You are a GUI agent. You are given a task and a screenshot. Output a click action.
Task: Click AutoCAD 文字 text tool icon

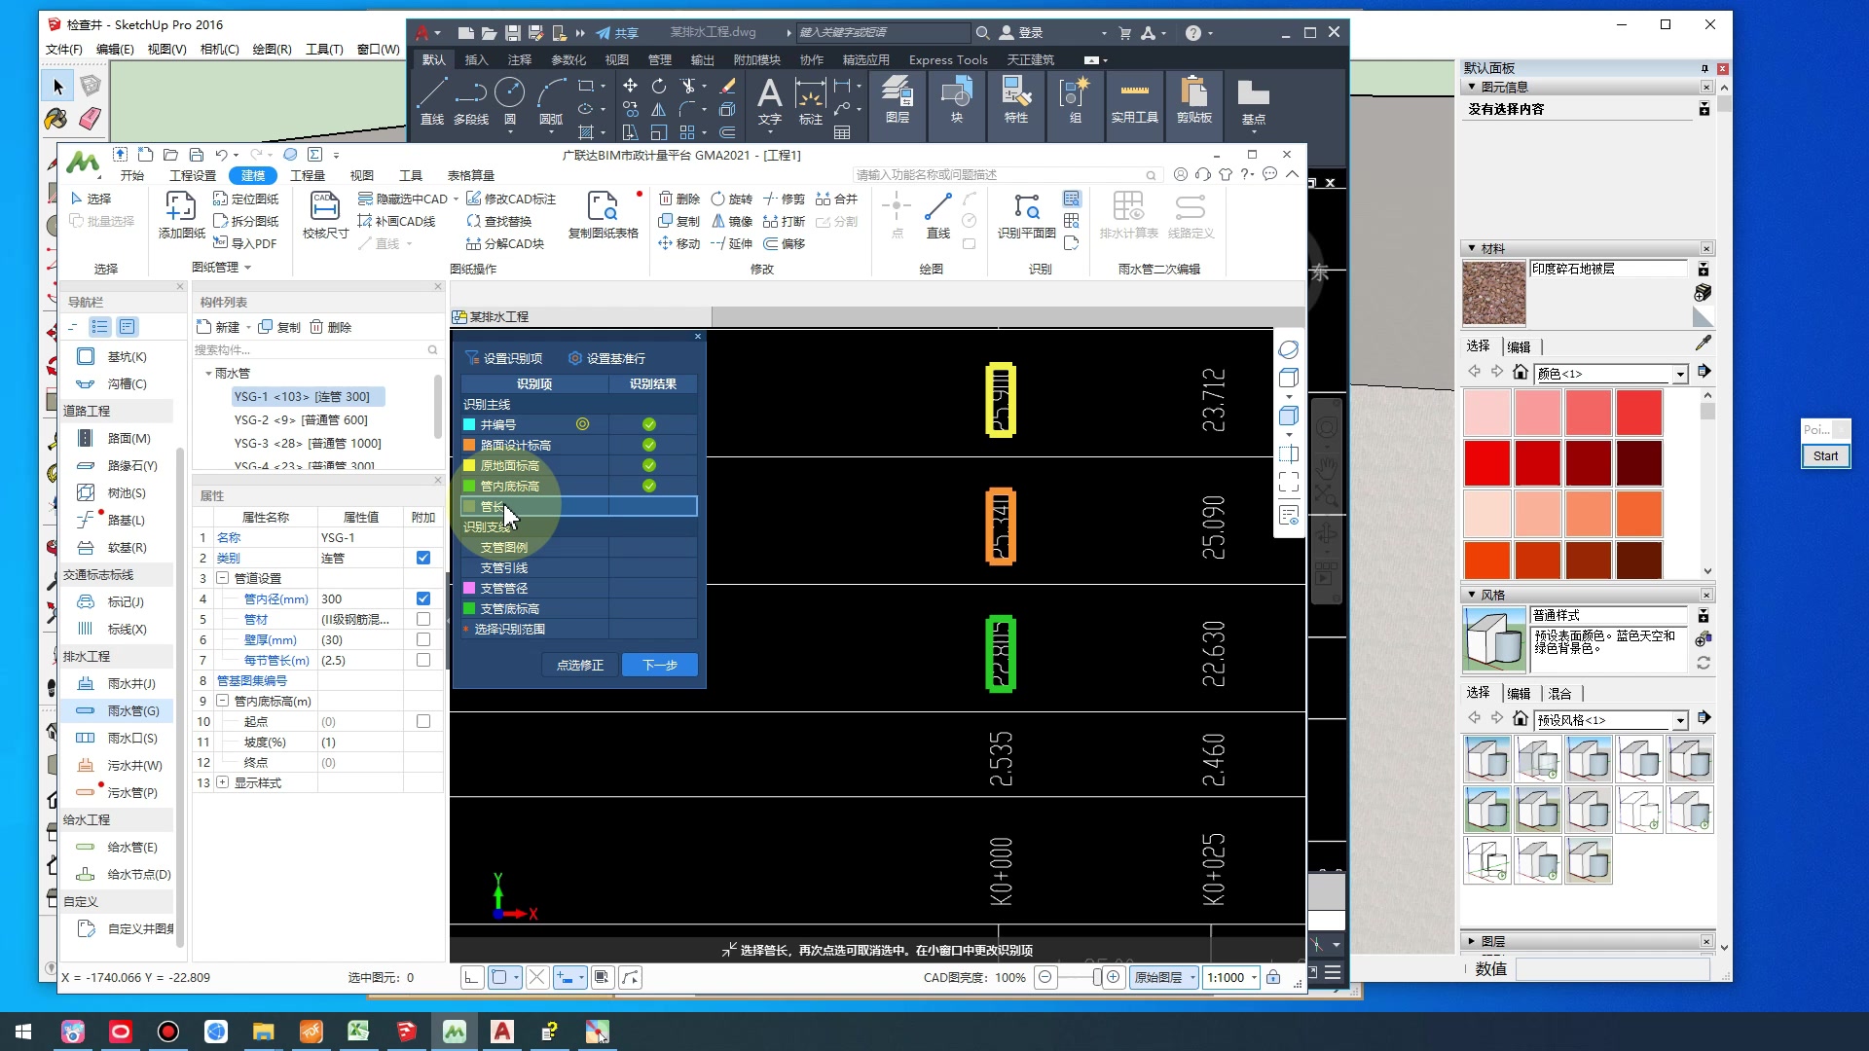[769, 95]
